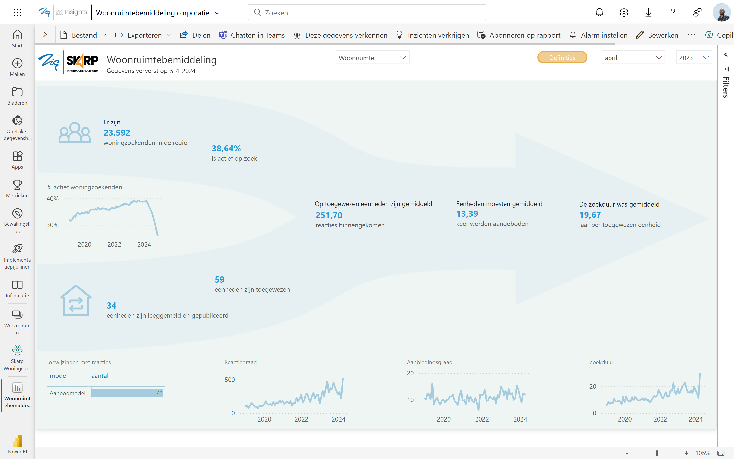Open the app launcher grid icon
734x459 pixels.
tap(17, 12)
